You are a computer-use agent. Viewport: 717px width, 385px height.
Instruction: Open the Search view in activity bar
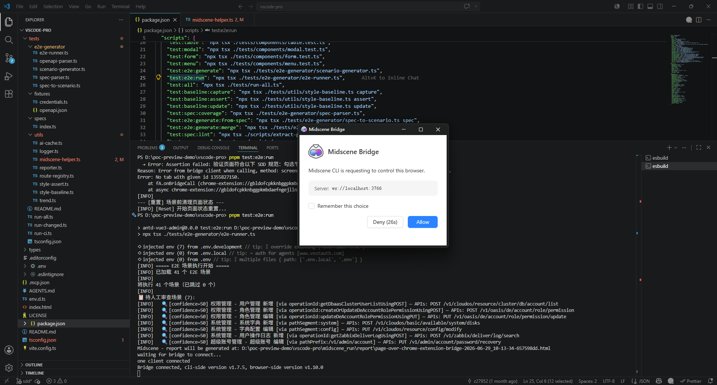[x=9, y=40]
